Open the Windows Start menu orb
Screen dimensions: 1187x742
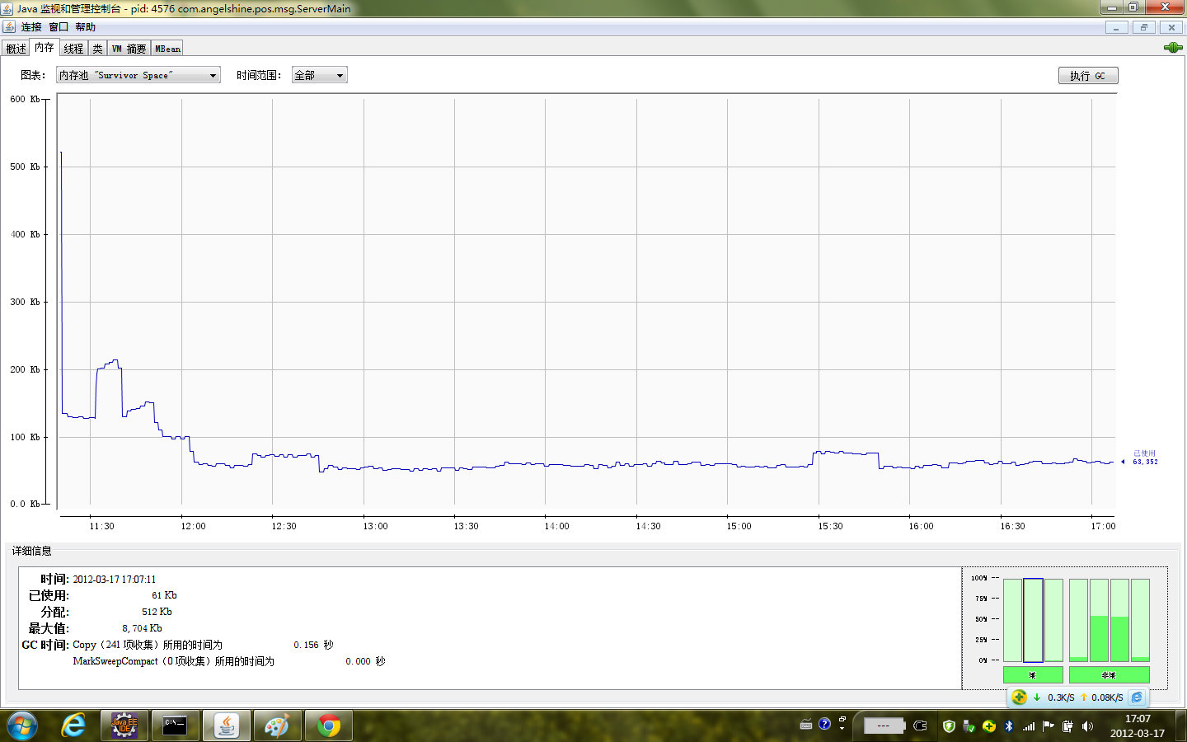pyautogui.click(x=22, y=726)
